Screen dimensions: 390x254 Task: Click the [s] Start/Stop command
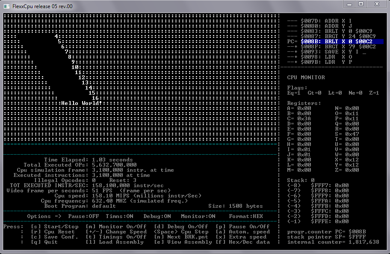(55, 226)
